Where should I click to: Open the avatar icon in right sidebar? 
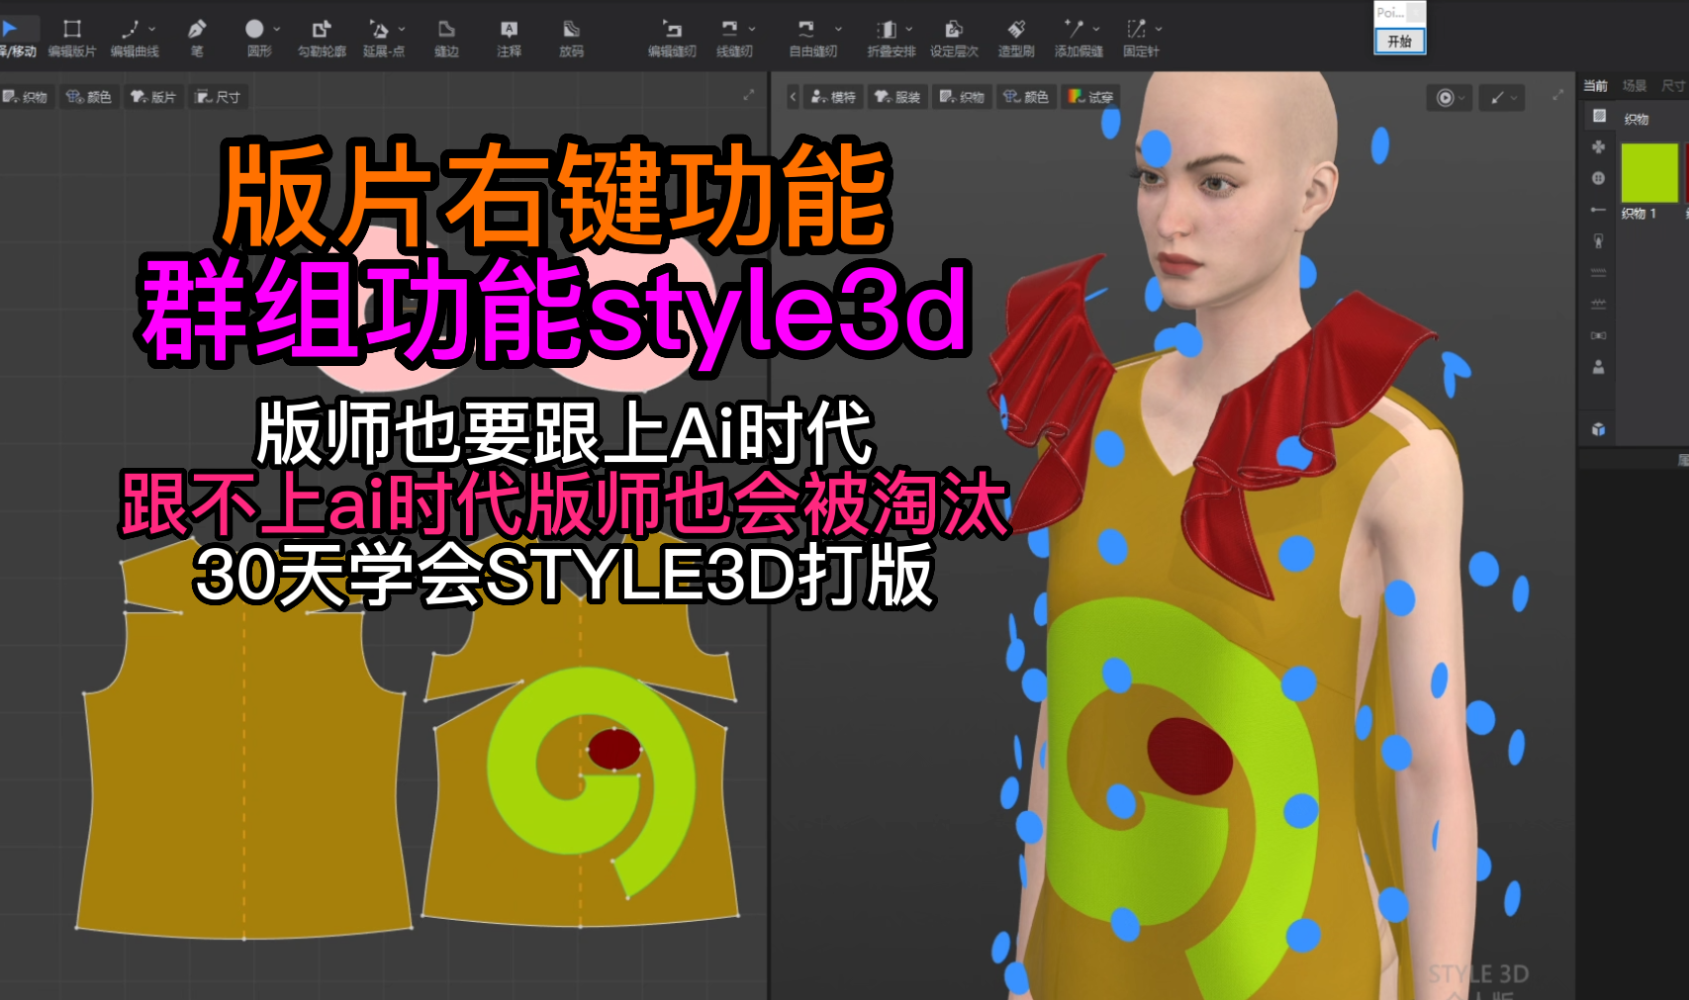[1598, 367]
